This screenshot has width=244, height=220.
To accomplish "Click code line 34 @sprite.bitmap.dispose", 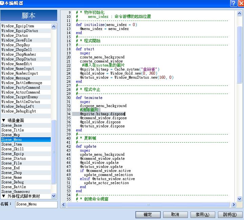I will (x=103, y=114).
